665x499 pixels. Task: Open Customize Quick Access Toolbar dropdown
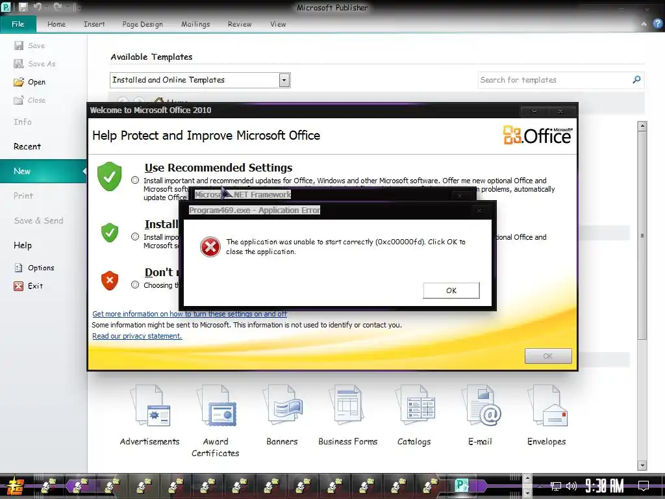click(79, 8)
